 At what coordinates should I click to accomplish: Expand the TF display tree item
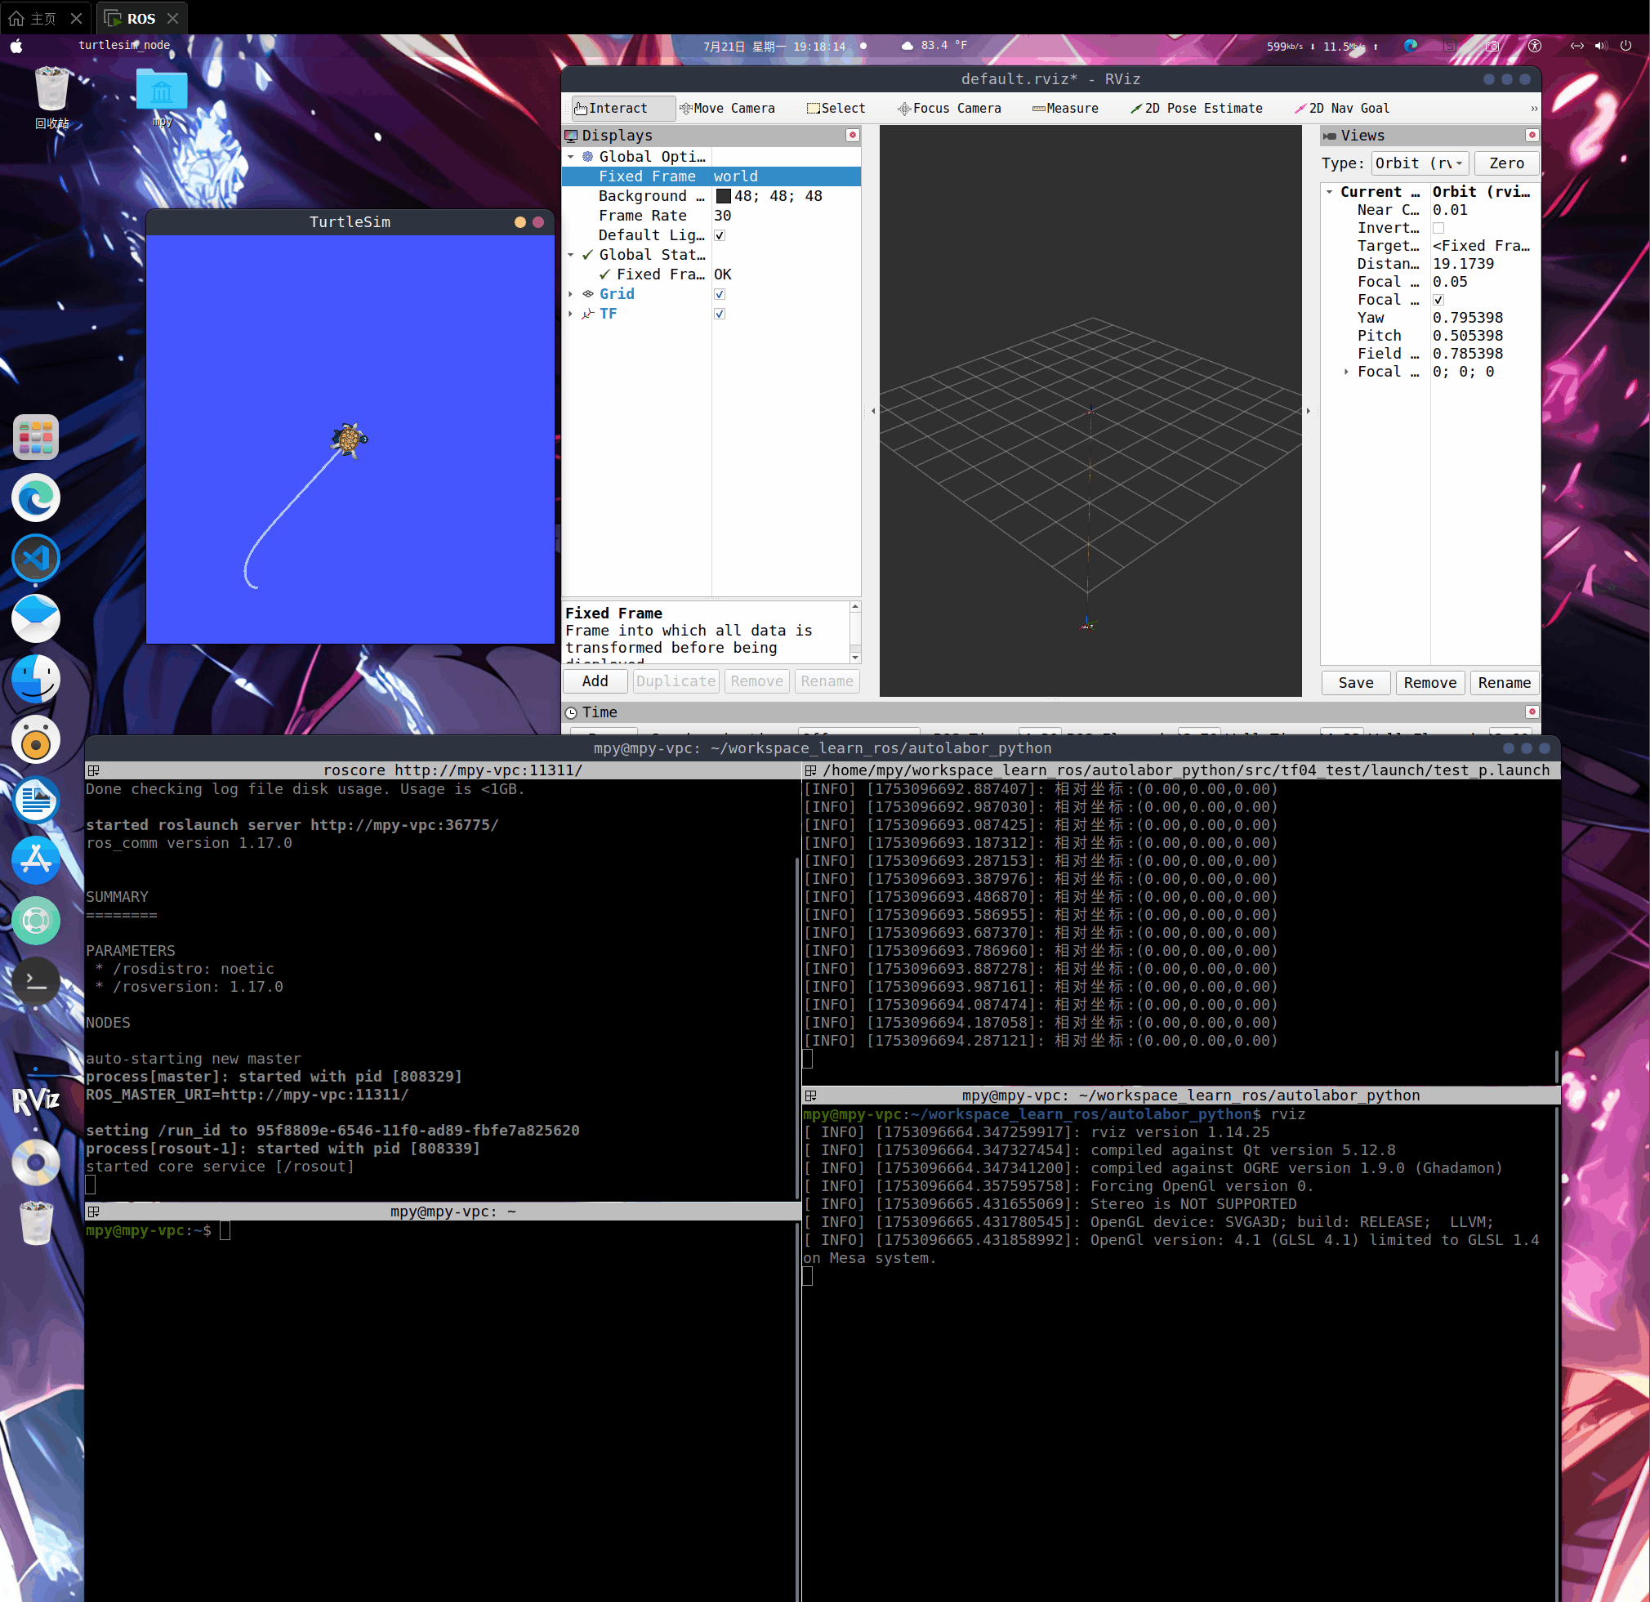[571, 314]
